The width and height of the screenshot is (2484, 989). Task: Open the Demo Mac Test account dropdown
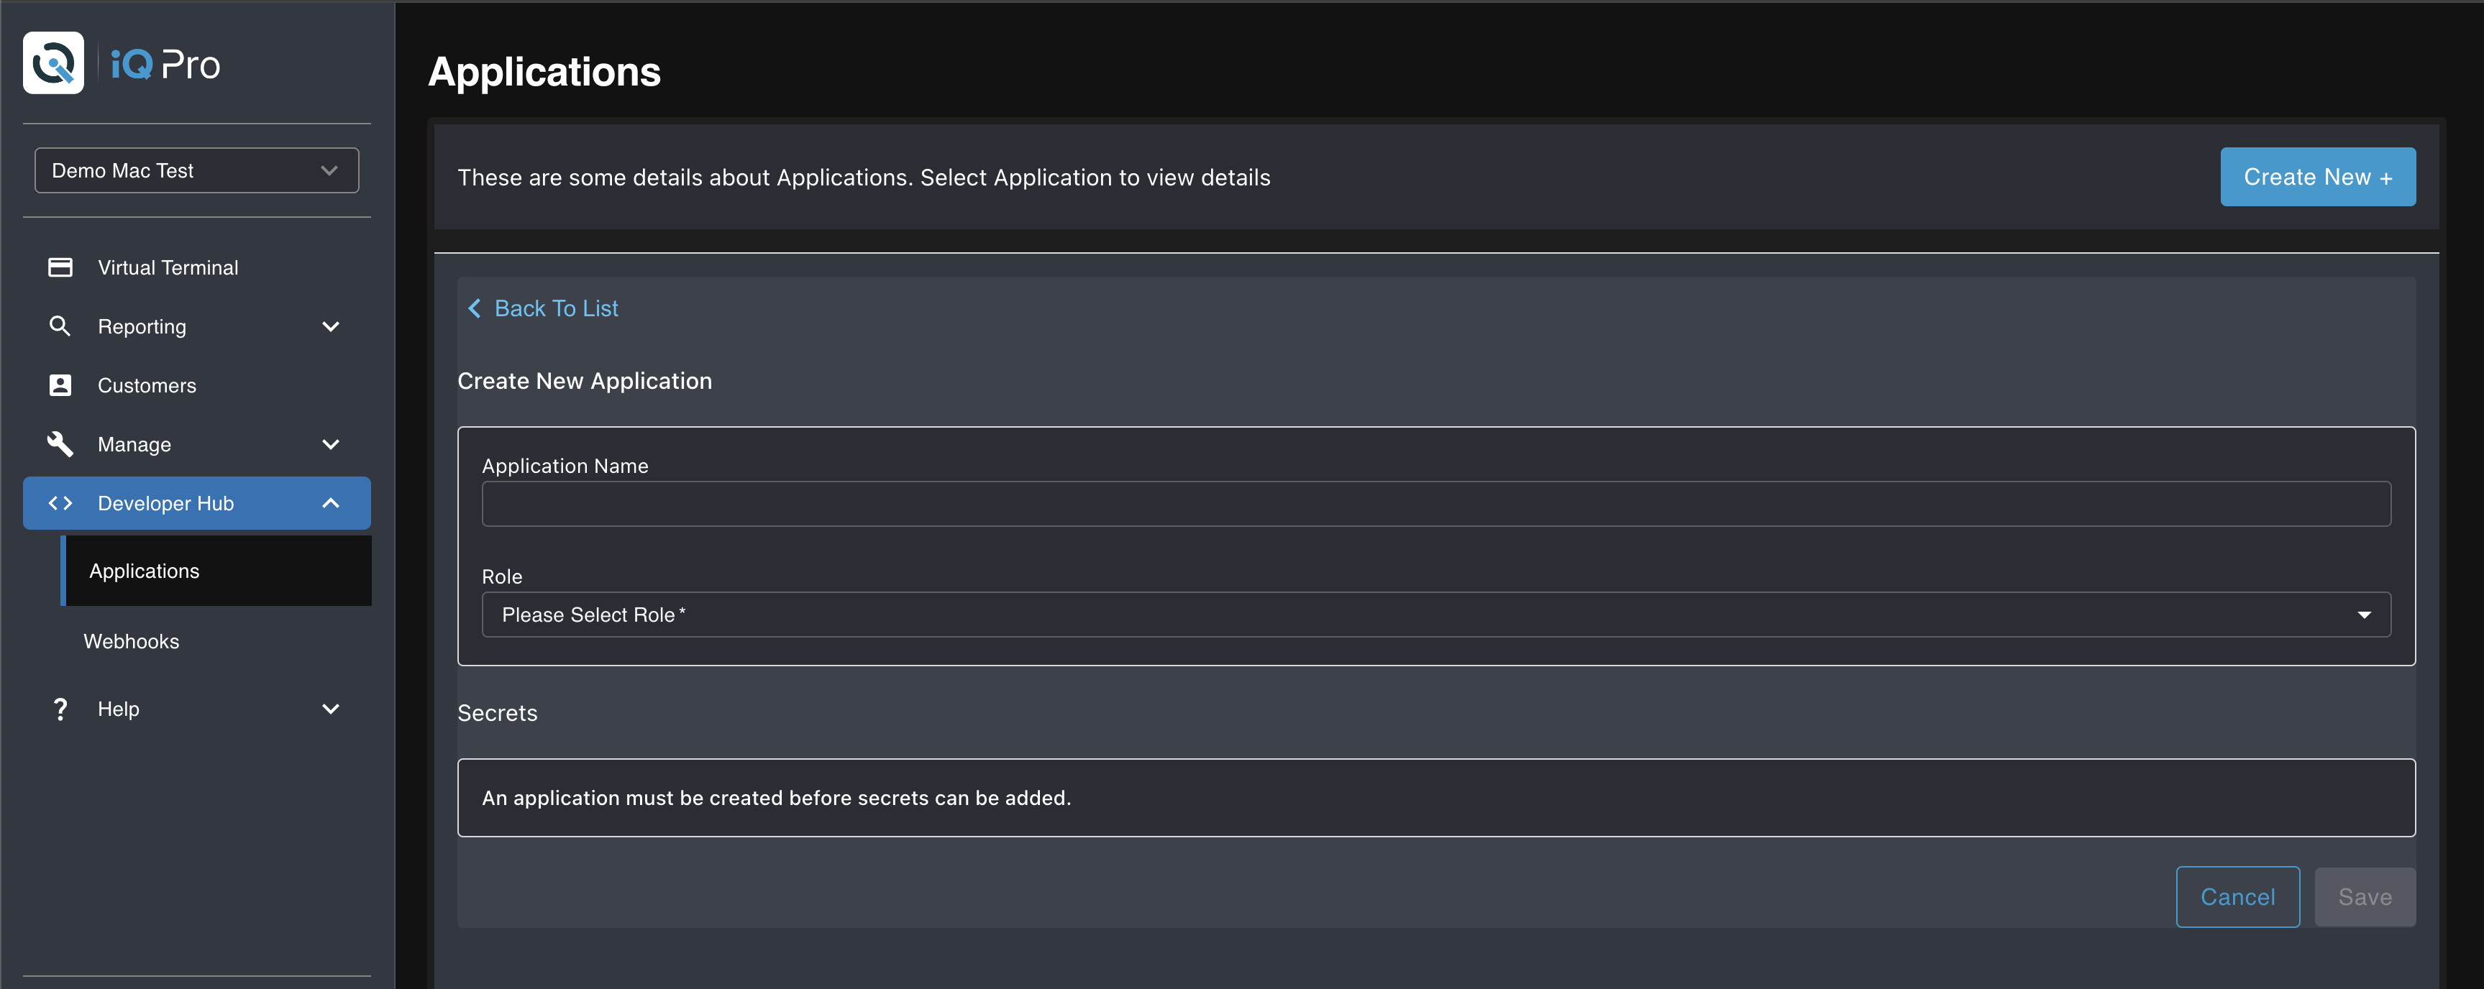click(x=197, y=170)
